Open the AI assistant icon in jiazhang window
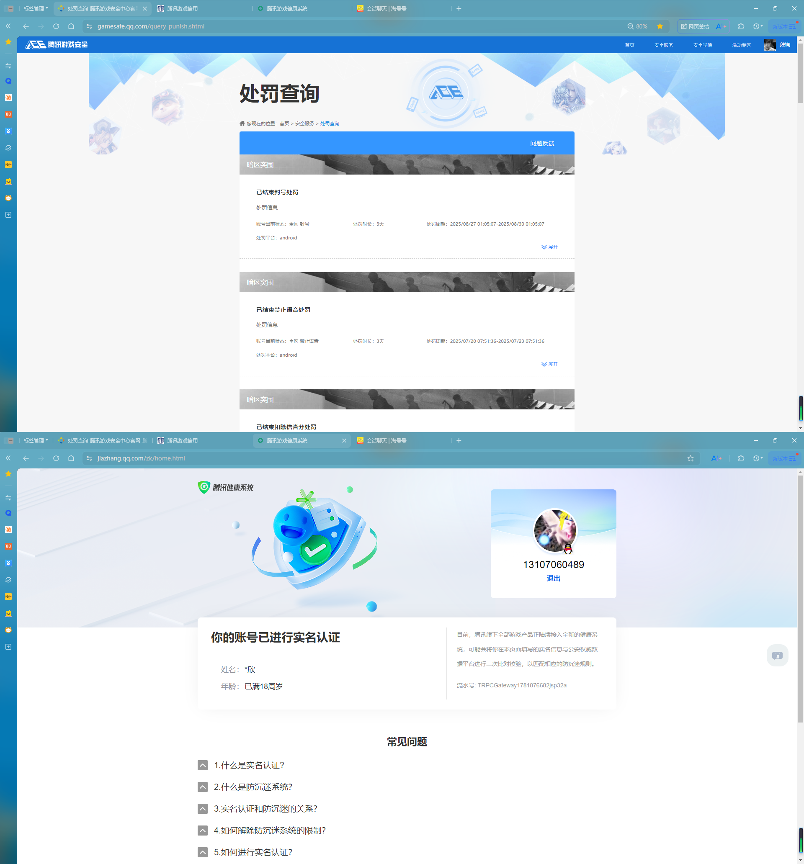This screenshot has width=804, height=864. tap(716, 458)
